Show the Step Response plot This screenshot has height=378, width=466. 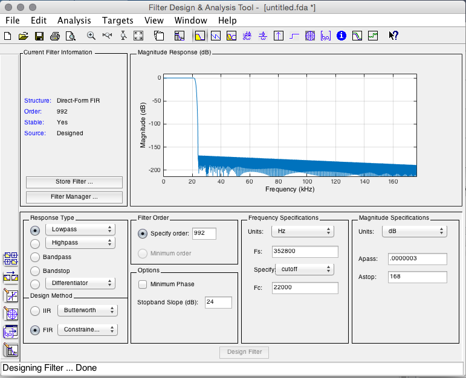coord(294,36)
